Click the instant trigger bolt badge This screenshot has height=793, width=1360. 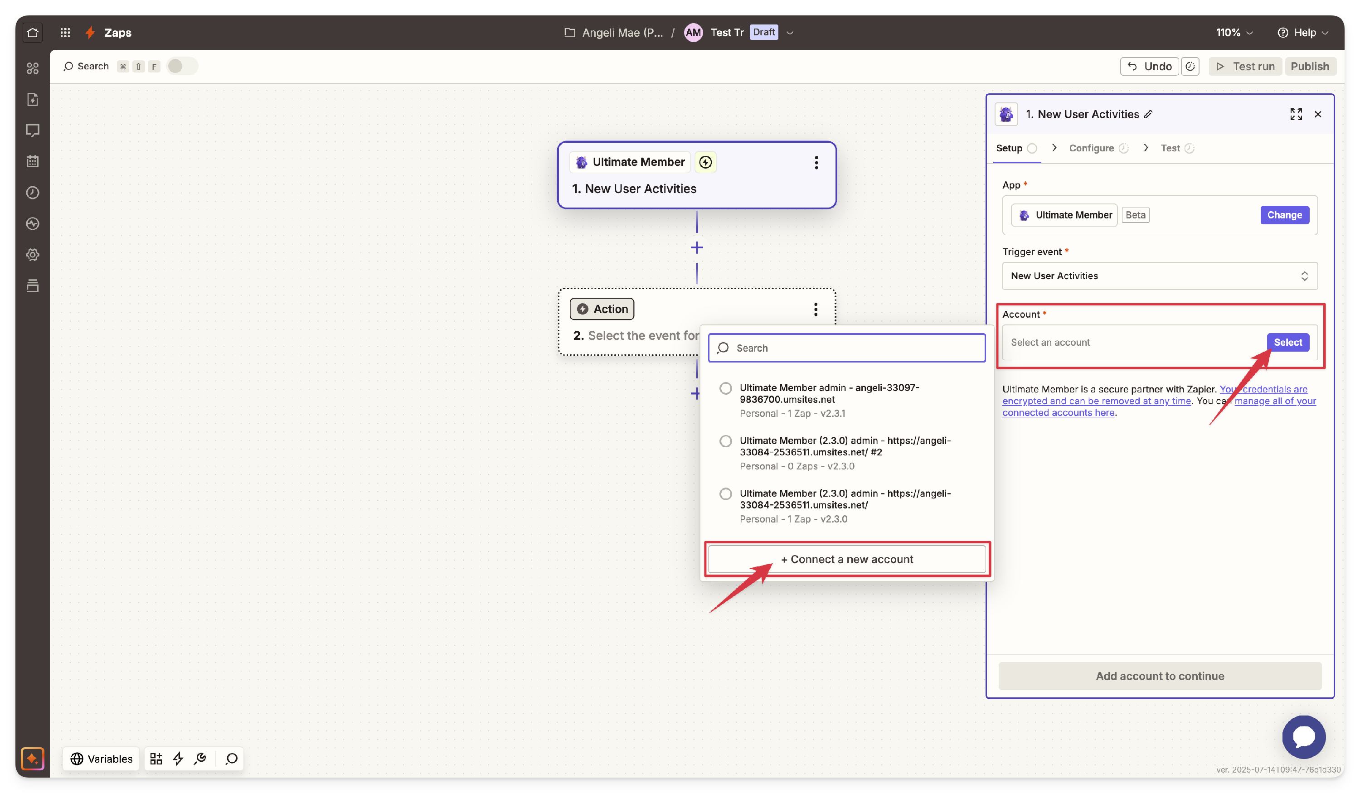705,162
